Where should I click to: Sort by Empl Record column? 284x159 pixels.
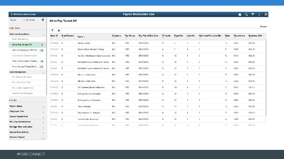click(68, 36)
